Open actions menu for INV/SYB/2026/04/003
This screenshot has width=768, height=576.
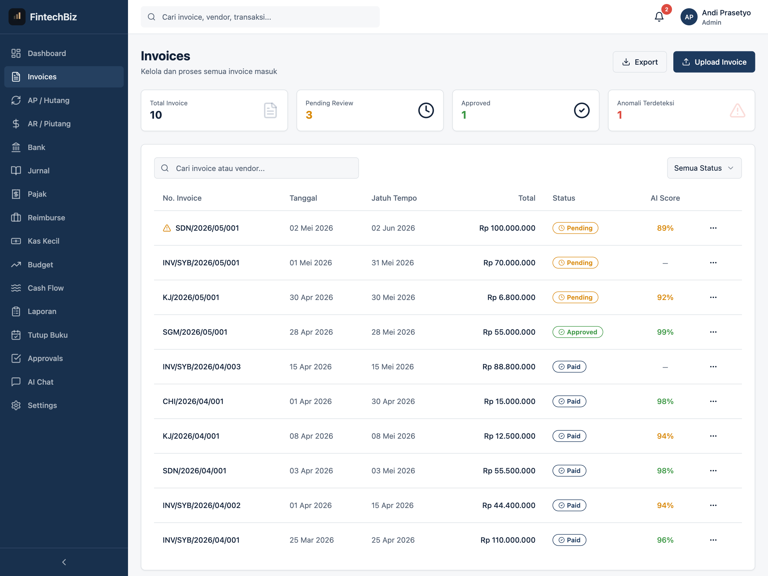(713, 367)
